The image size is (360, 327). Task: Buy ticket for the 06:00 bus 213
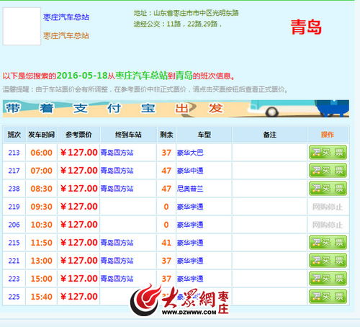point(328,153)
